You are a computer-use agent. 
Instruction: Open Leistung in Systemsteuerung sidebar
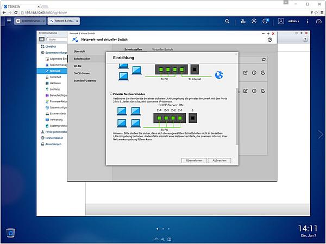[52, 89]
